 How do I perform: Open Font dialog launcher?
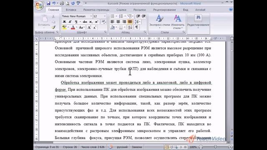click(x=105, y=32)
